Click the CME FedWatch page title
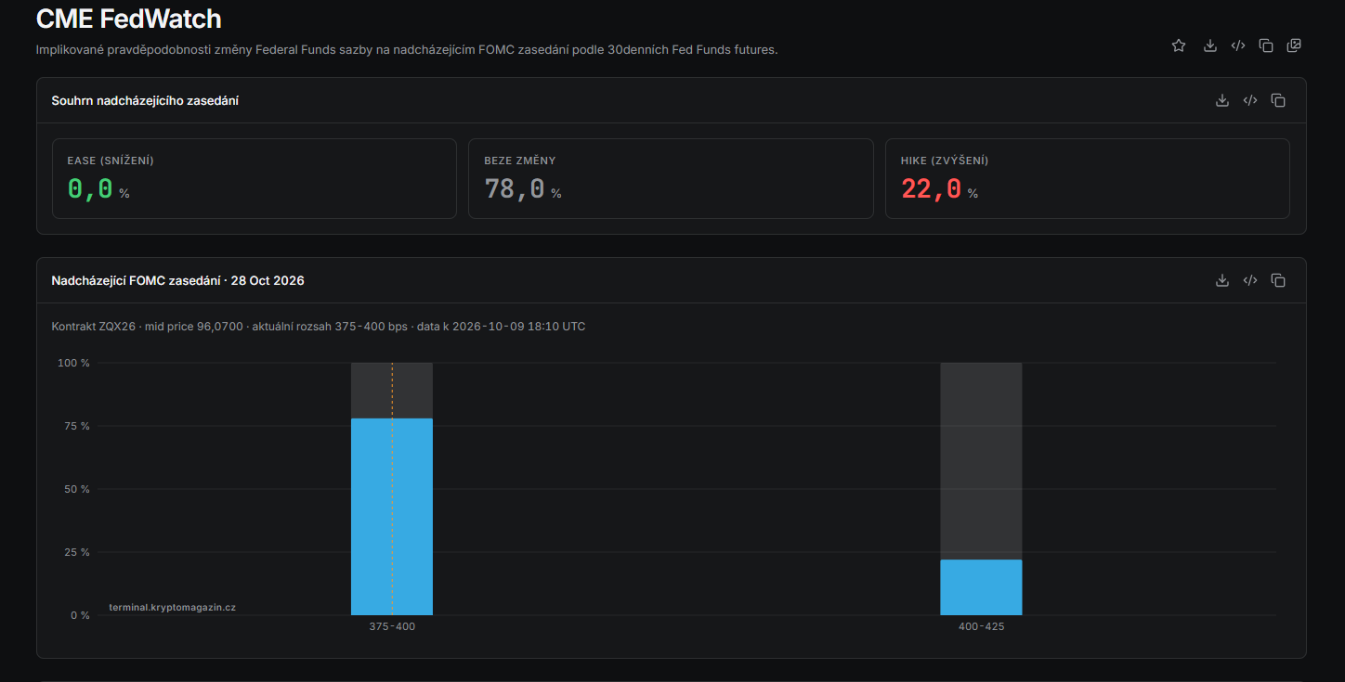 pos(128,18)
